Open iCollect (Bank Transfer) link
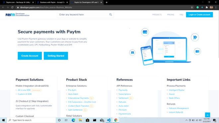 pyautogui.click(x=79, y=106)
